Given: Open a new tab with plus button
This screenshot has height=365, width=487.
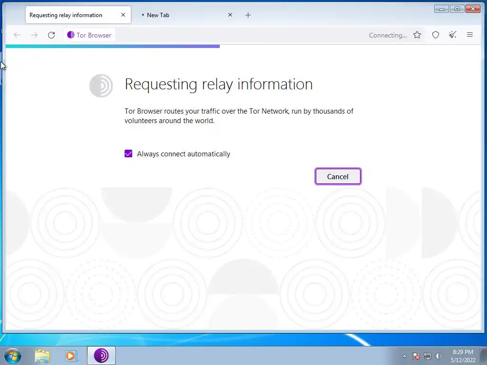Looking at the screenshot, I should [248, 15].
